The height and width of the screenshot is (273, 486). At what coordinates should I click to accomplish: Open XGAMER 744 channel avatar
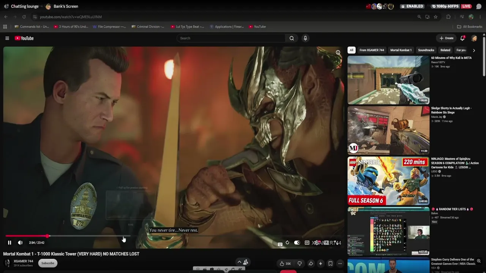pyautogui.click(x=7, y=263)
